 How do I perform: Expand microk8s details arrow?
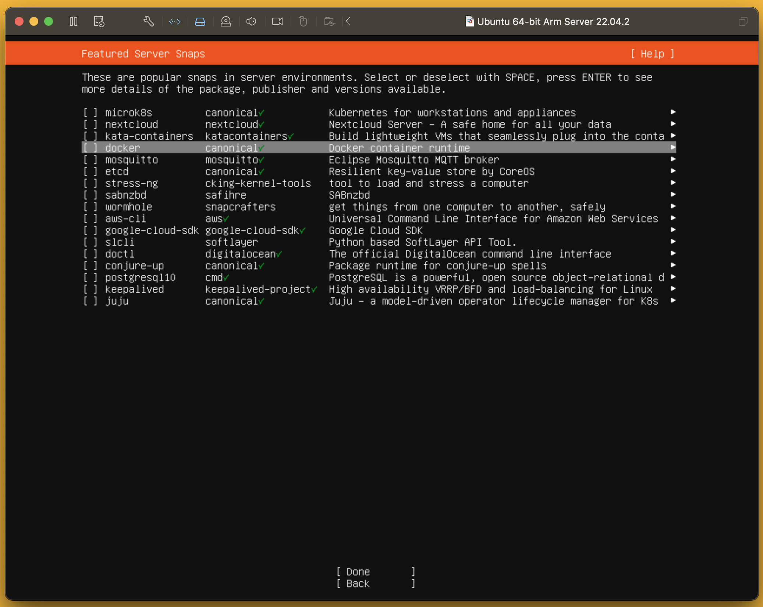coord(673,112)
